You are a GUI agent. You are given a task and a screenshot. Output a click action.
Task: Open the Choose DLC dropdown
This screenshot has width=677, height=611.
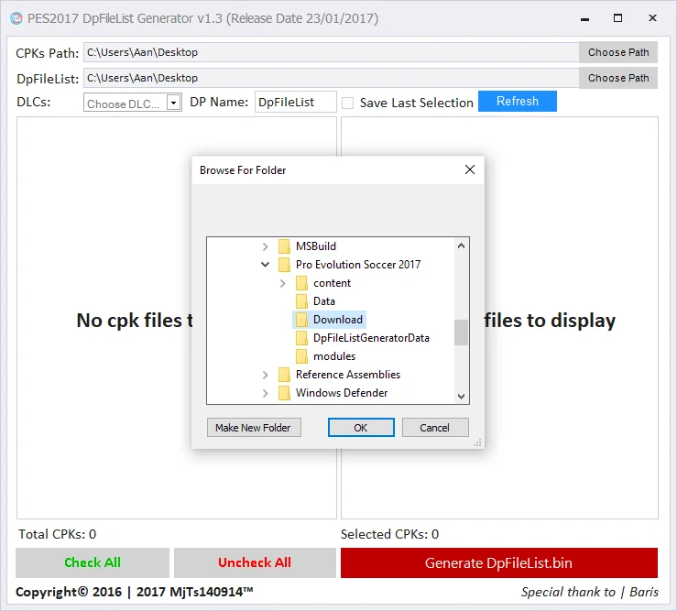[x=173, y=103]
